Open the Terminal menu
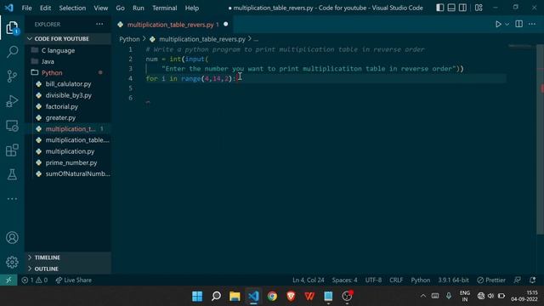The image size is (544, 306). (164, 8)
